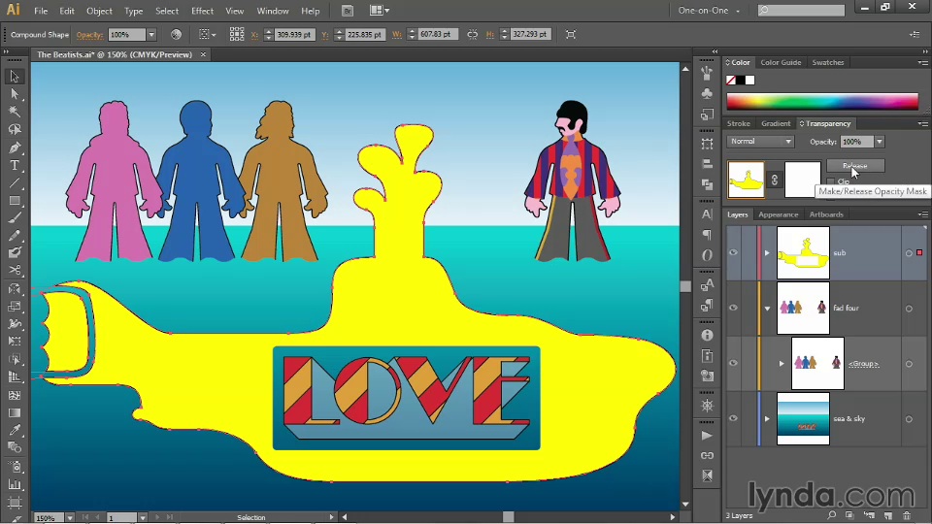The image size is (932, 524).
Task: Select the Artboard tool
Action: [x=15, y=503]
